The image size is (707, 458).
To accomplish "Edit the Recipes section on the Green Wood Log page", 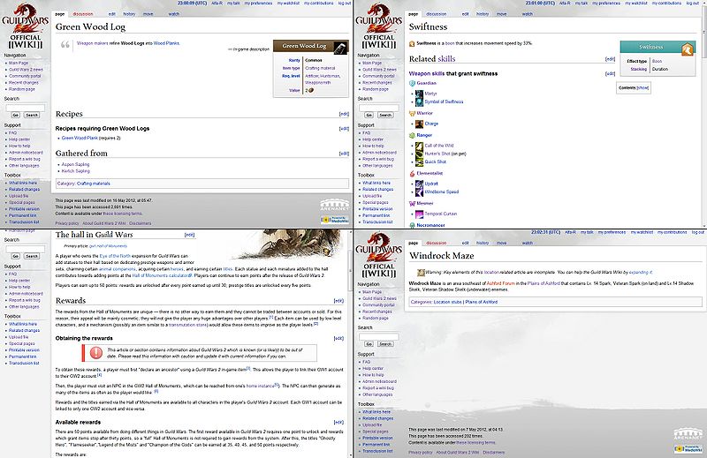I will pyautogui.click(x=344, y=114).
